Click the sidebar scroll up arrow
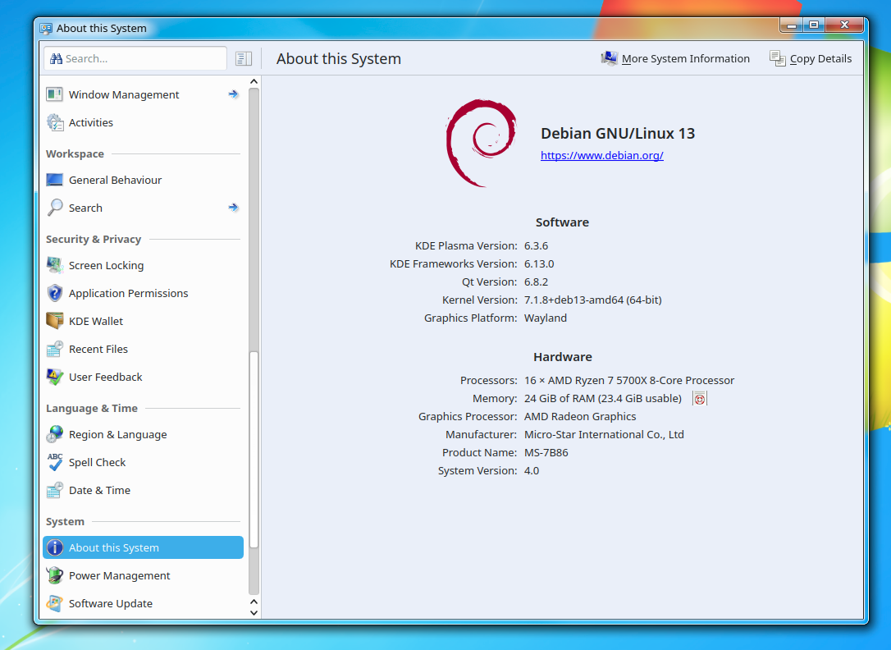This screenshot has width=891, height=650. coord(254,82)
